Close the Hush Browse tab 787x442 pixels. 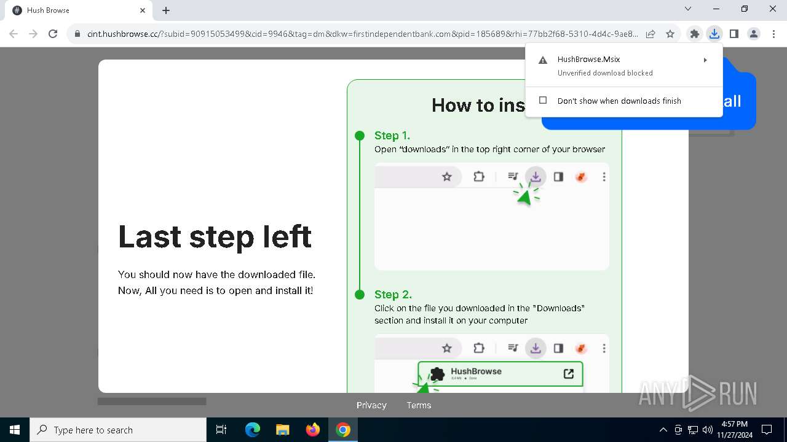[143, 10]
